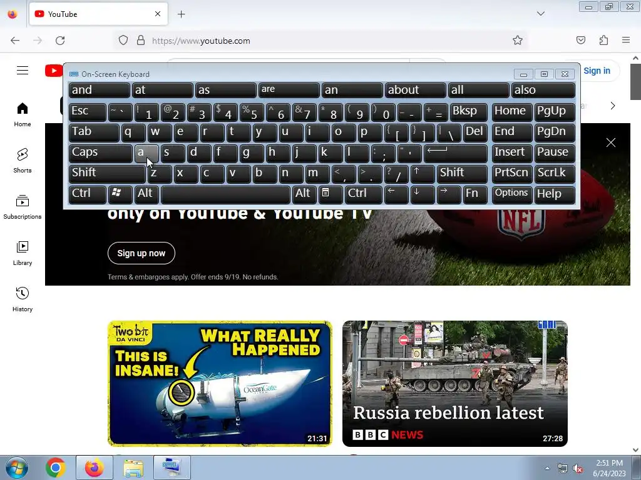The image size is (641, 480).
Task: Show hidden system tray icons
Action: 547,468
